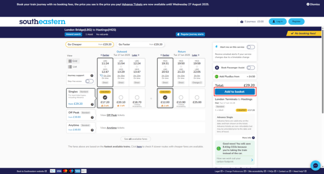Image resolution: width=324 pixels, height=174 pixels.
Task: Select the £20.10 outward fare
Action: [x=121, y=98]
